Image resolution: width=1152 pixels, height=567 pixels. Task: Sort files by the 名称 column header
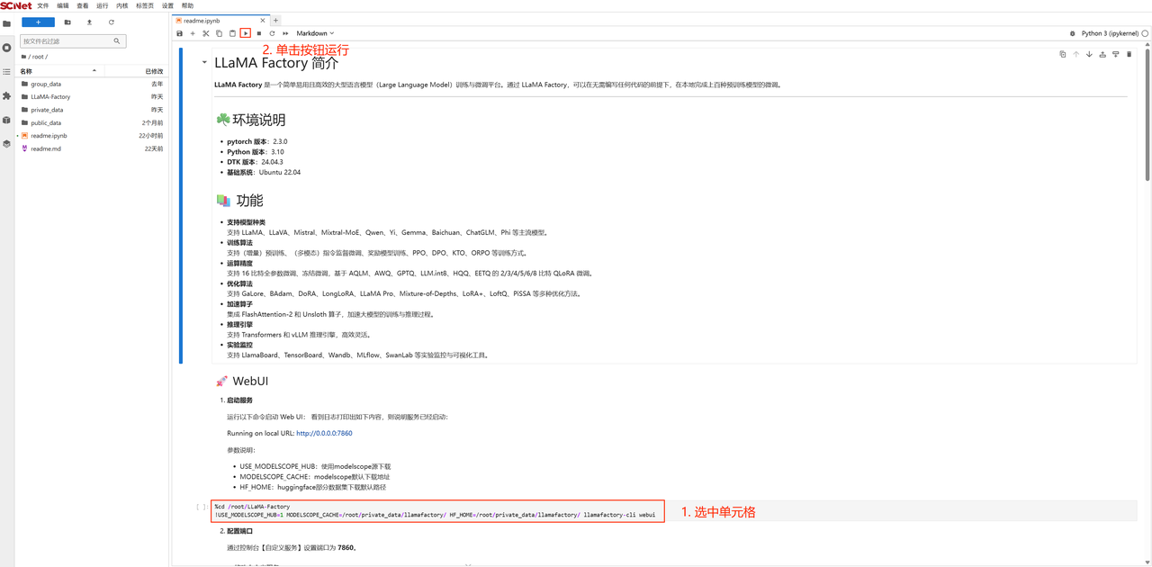[54, 71]
